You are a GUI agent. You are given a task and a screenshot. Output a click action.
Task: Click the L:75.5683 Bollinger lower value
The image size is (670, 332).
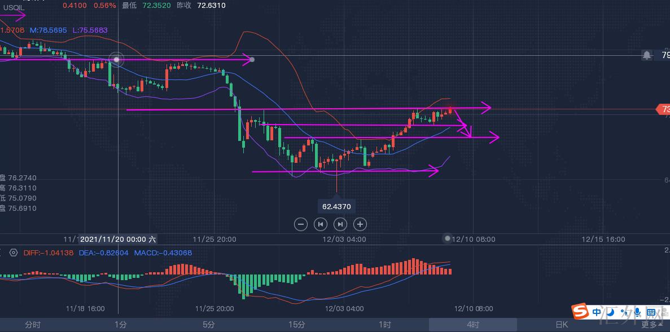[x=90, y=30]
